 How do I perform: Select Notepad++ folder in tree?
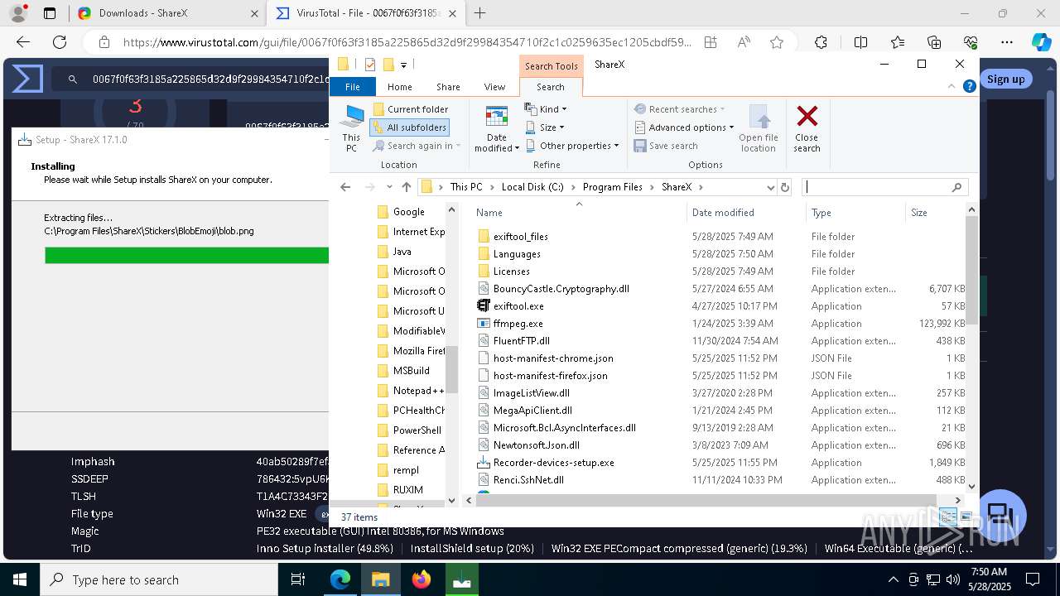tap(418, 391)
